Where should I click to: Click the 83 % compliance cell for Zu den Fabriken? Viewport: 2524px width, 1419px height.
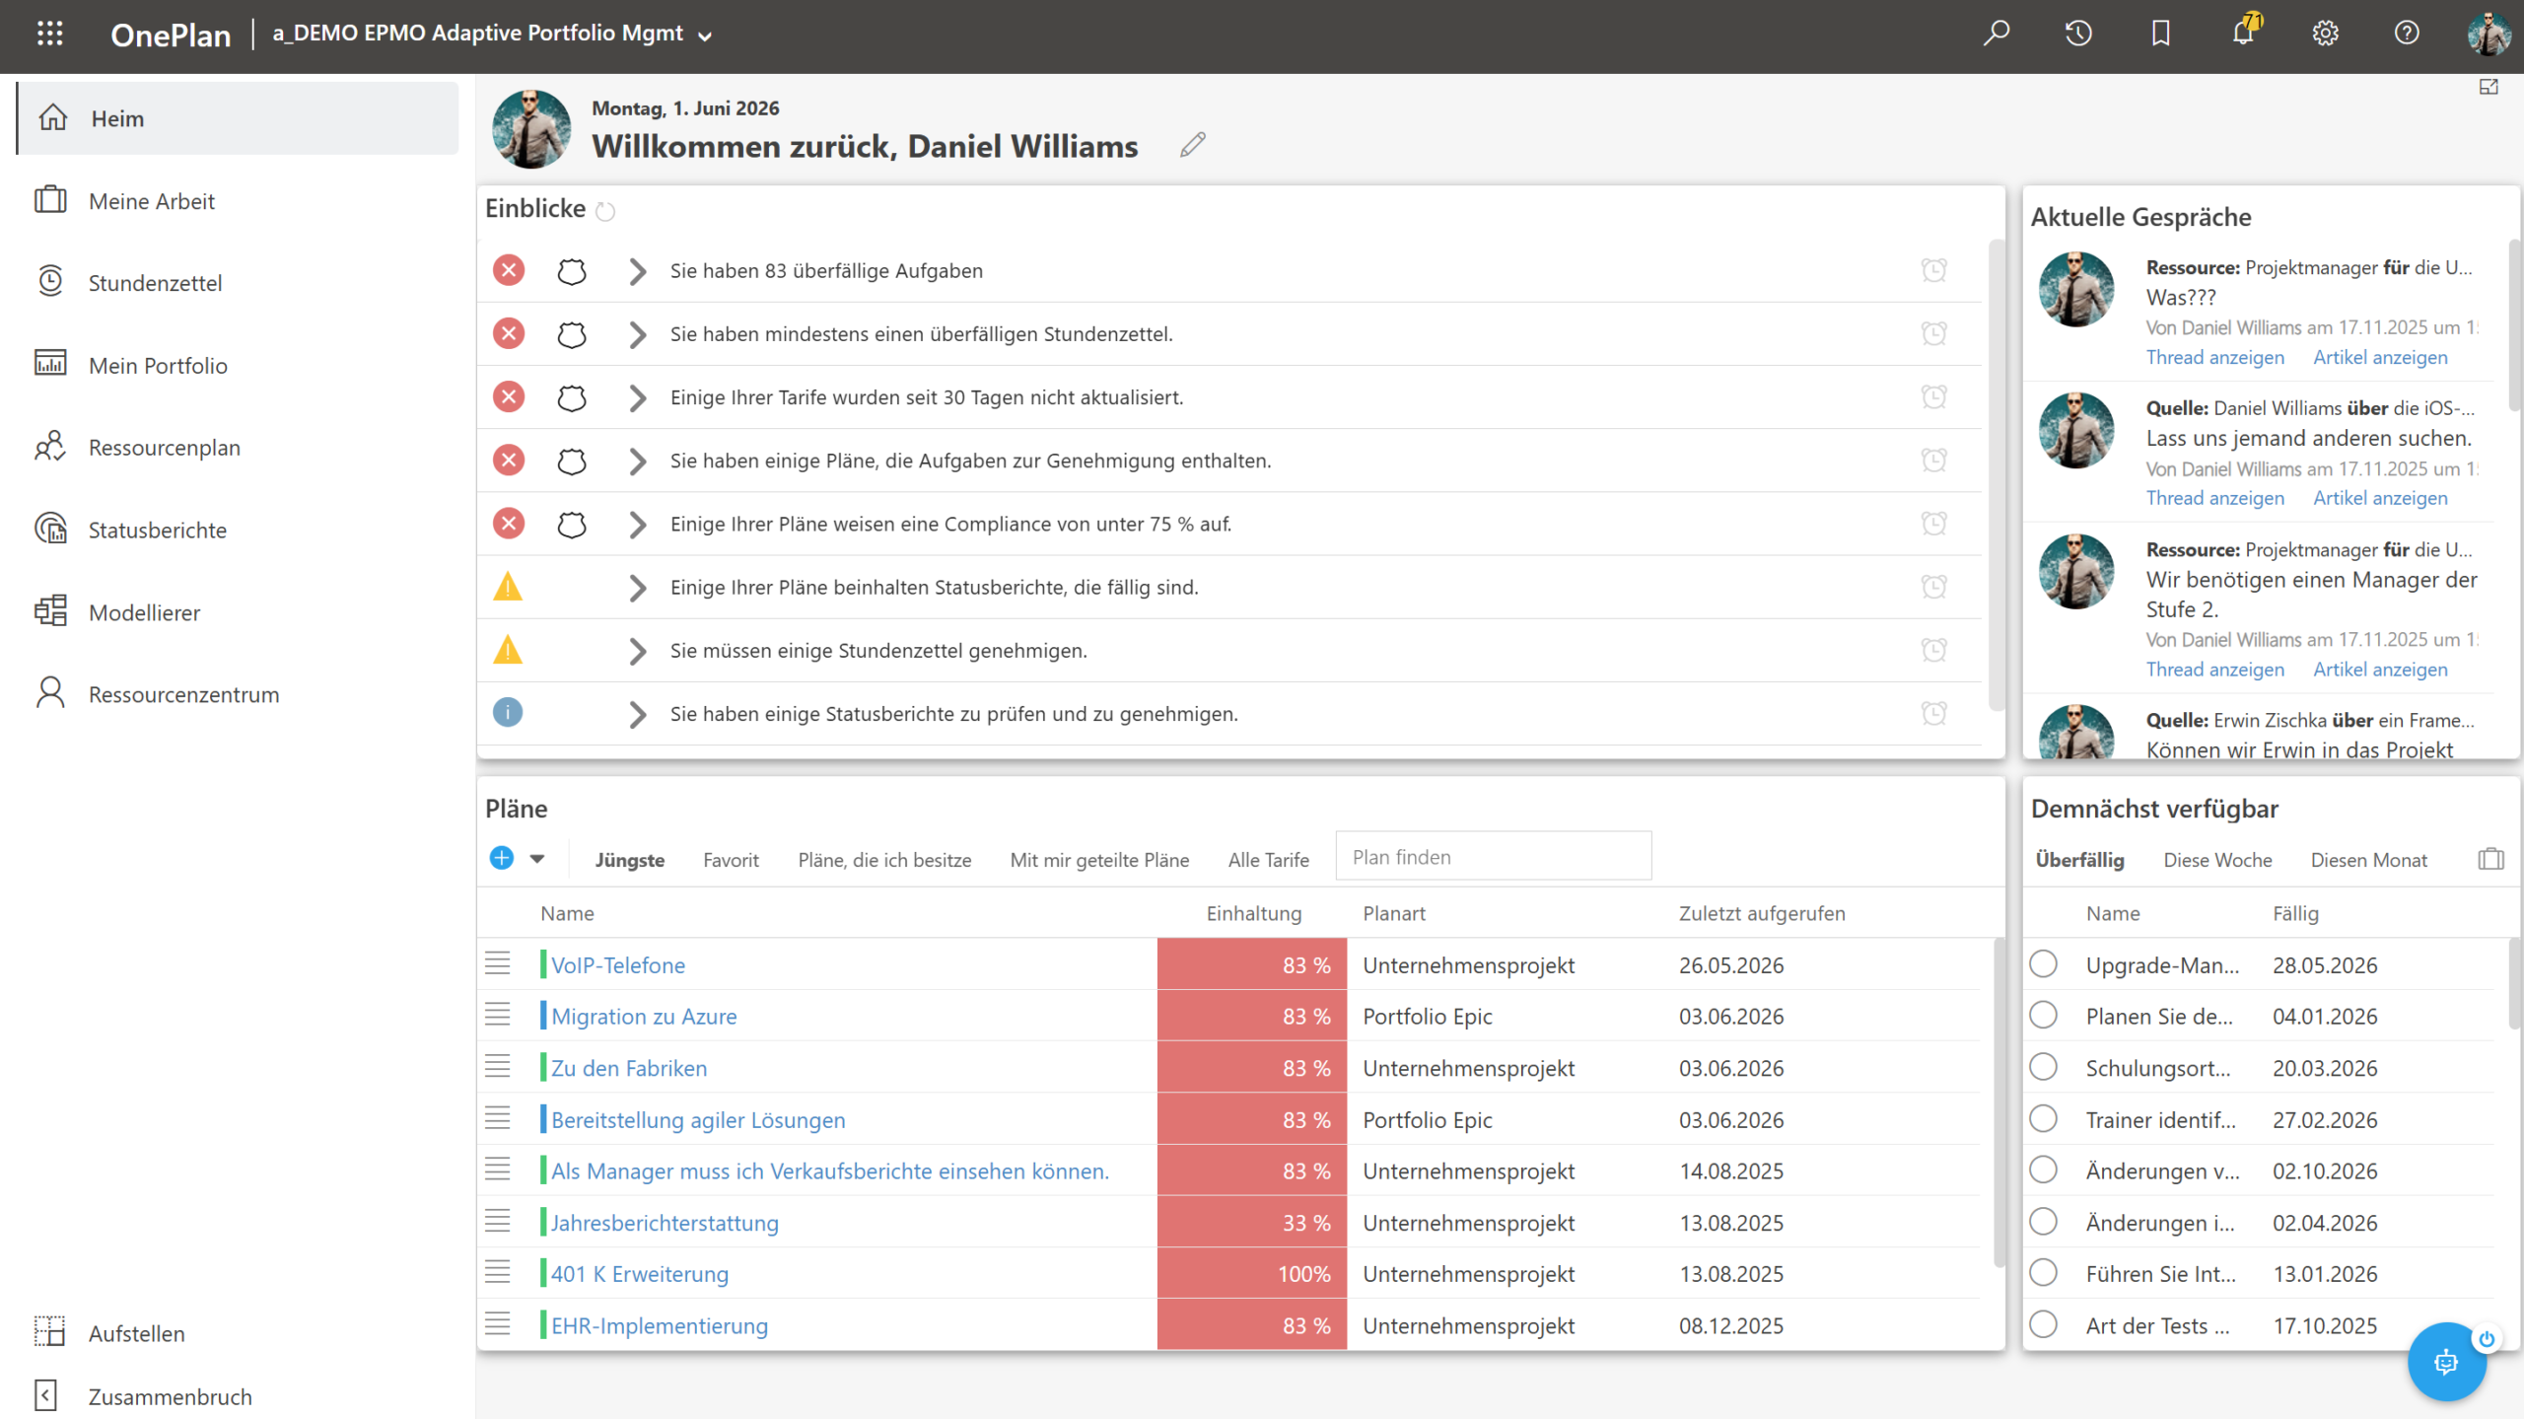[x=1251, y=1067]
